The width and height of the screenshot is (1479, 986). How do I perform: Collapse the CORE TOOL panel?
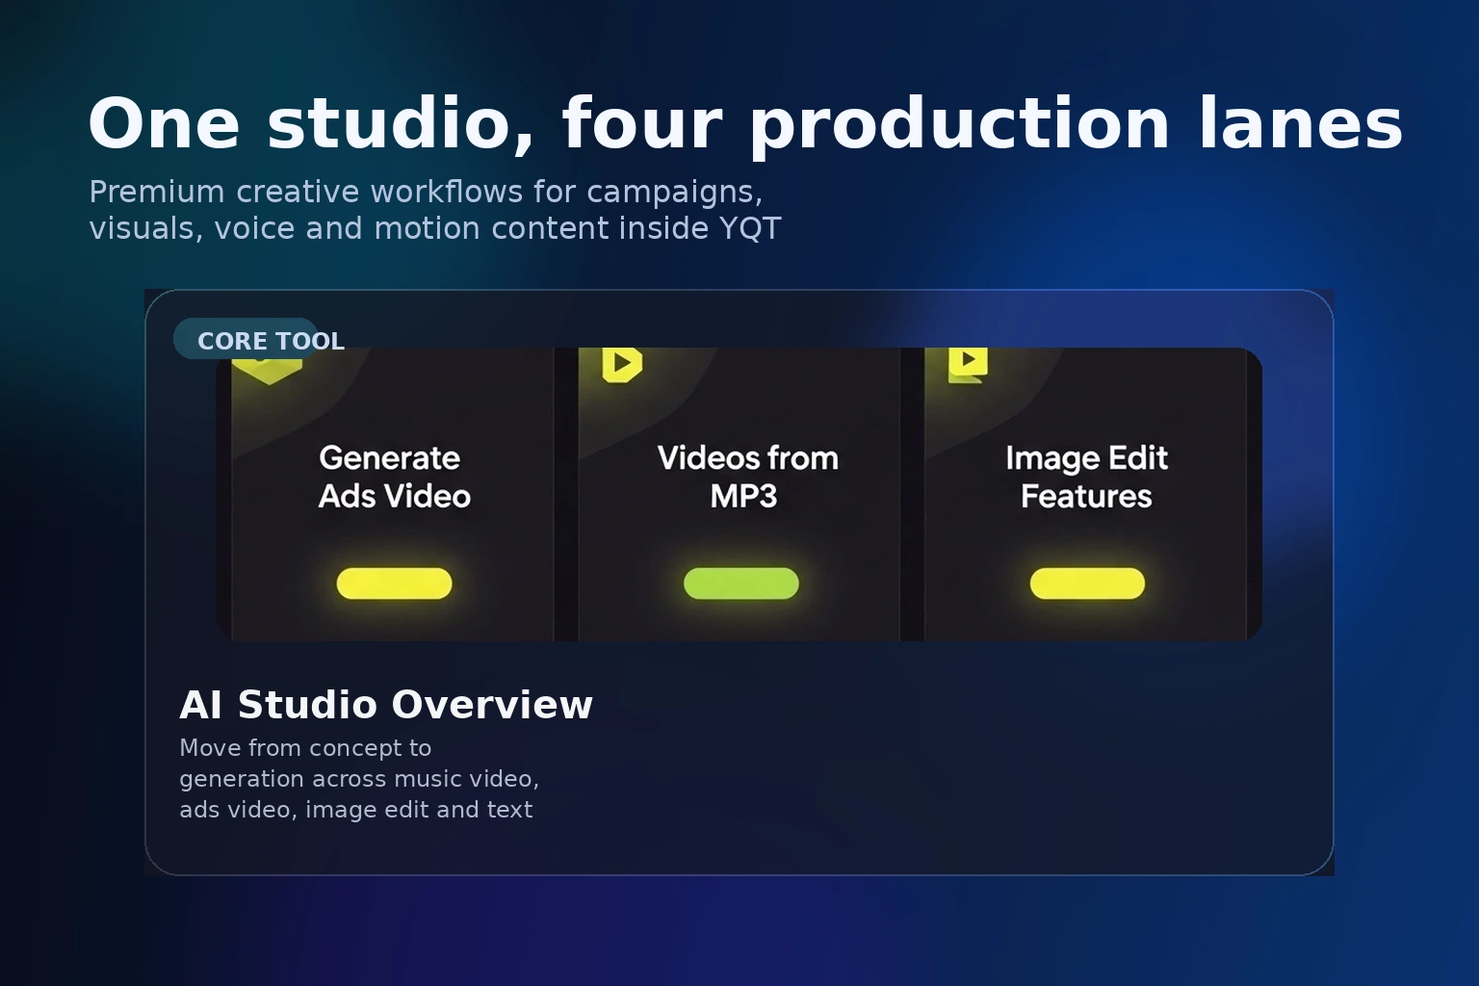[244, 339]
